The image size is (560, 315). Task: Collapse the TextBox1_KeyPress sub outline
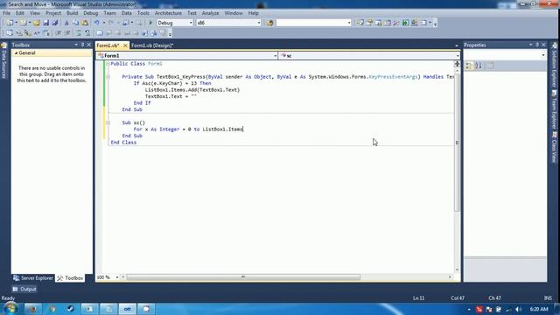[108, 77]
